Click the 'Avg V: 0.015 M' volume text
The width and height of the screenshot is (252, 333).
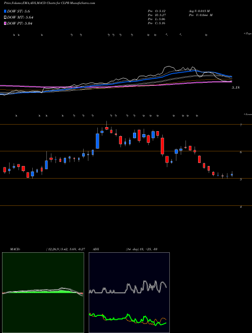tap(199, 11)
